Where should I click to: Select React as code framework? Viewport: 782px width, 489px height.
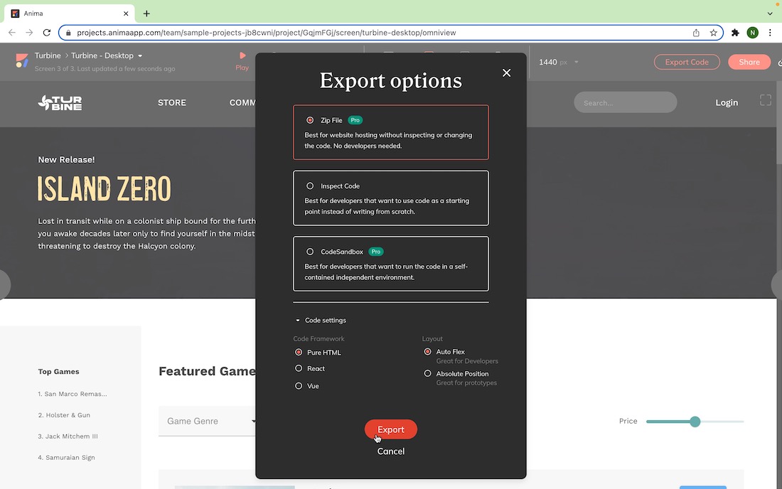click(x=299, y=369)
